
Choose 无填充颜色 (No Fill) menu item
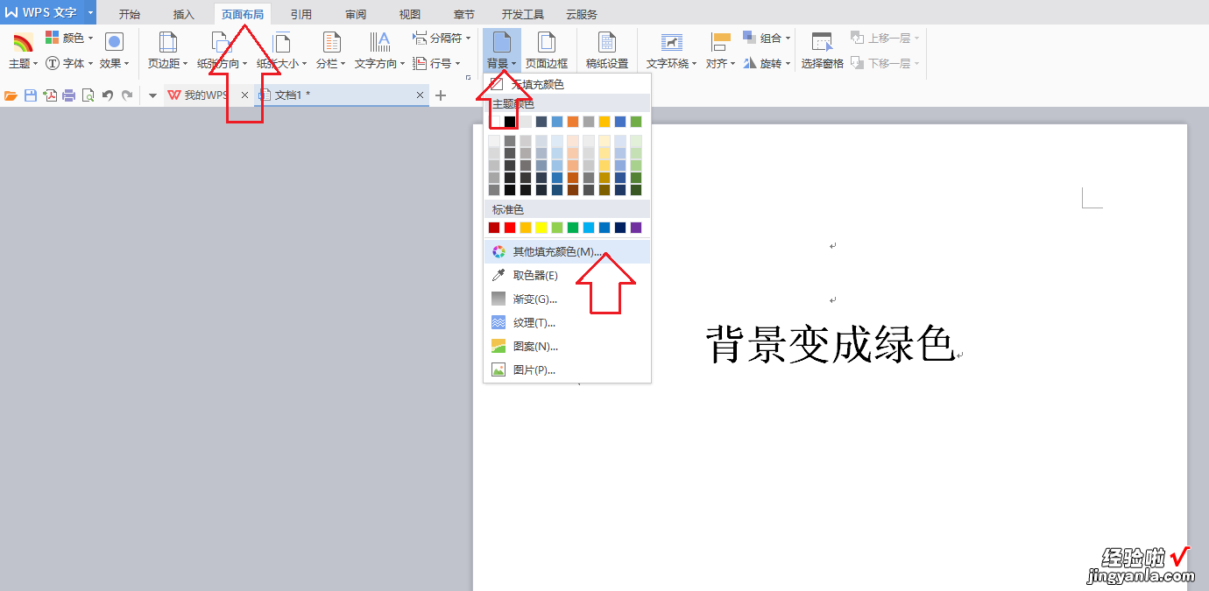point(567,85)
